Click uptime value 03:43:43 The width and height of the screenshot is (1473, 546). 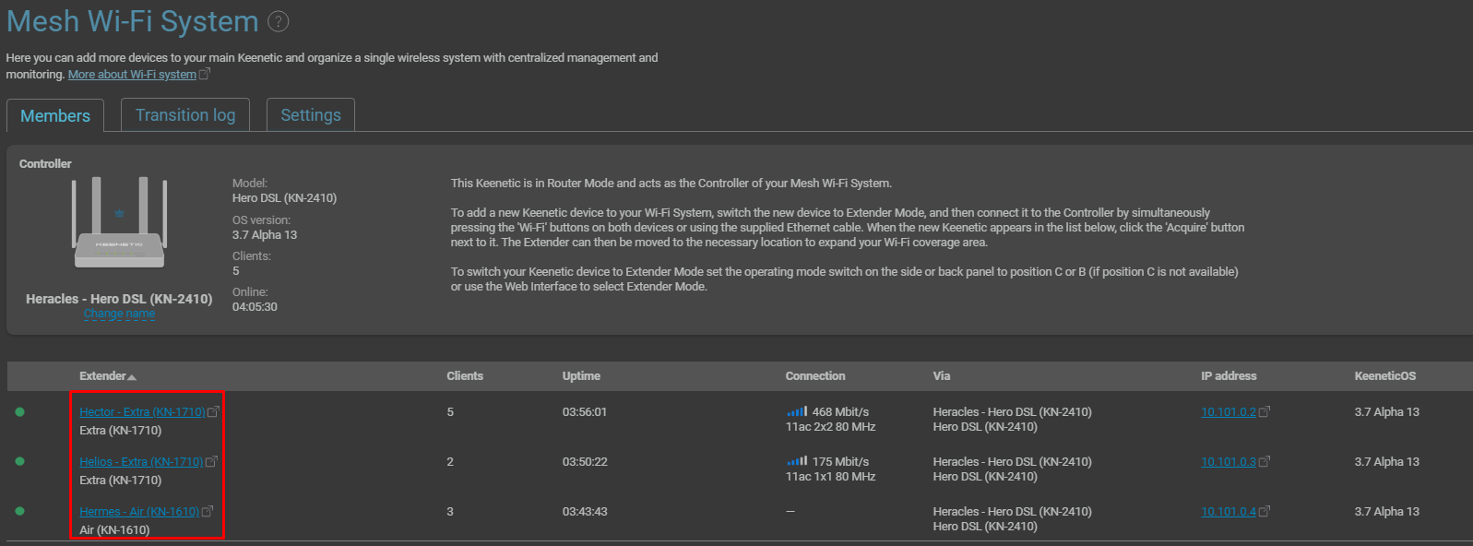coord(585,512)
